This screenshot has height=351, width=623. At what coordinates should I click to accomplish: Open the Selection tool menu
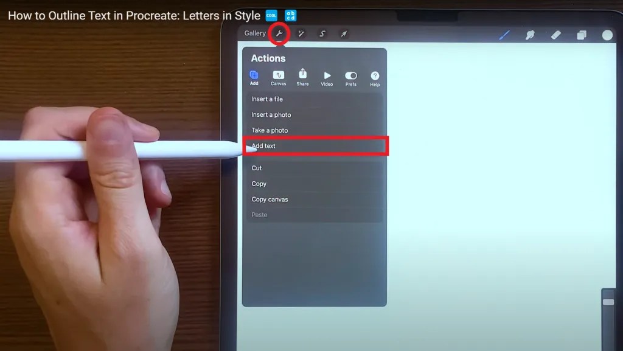pos(322,35)
